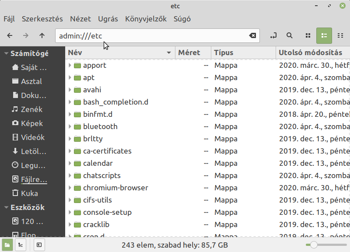
Task: Collapse the Eszközök sidebar section
Action: [x=6, y=207]
